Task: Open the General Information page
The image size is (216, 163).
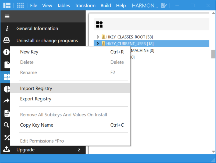Action: [43, 29]
